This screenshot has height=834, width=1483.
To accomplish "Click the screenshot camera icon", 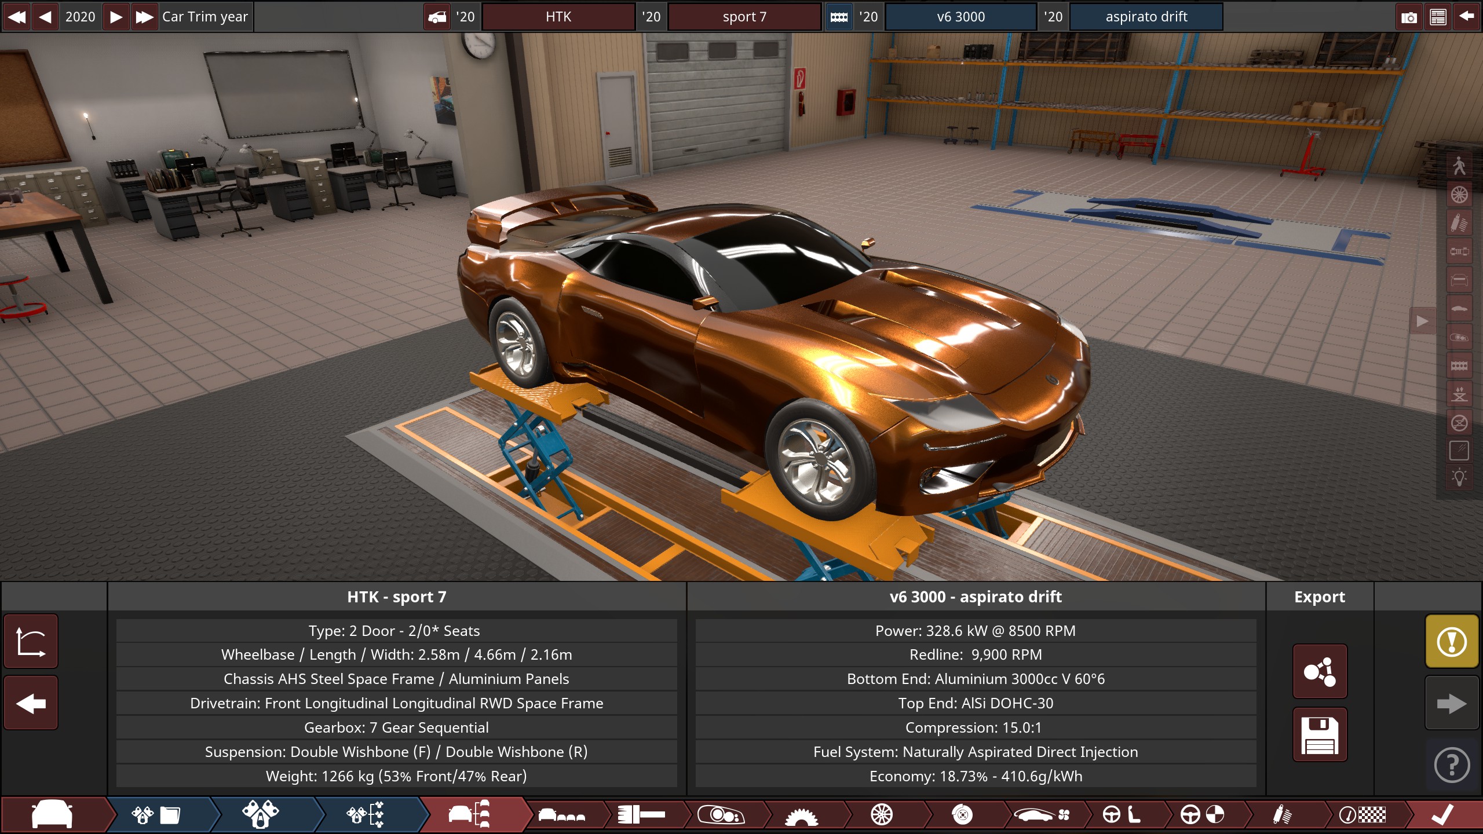I will point(1409,17).
